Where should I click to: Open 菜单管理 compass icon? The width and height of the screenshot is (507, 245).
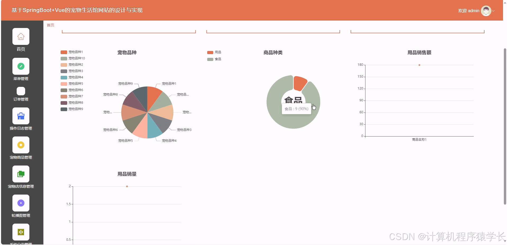click(21, 66)
